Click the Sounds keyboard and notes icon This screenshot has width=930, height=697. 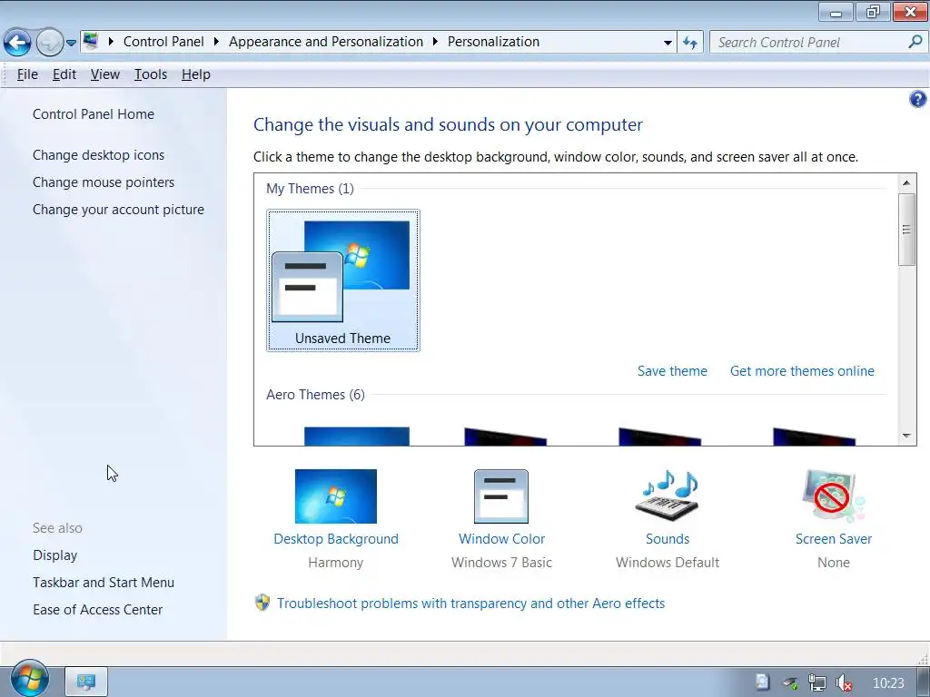tap(668, 496)
